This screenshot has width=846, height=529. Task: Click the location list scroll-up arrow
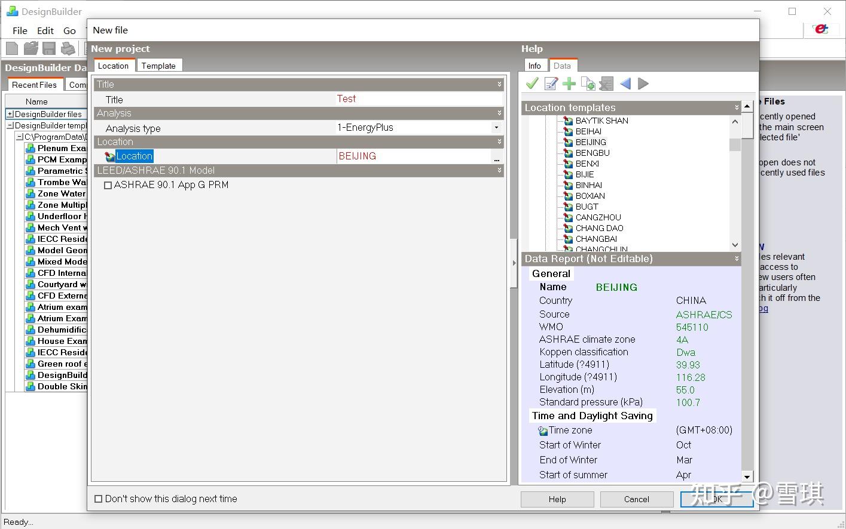[x=735, y=121]
